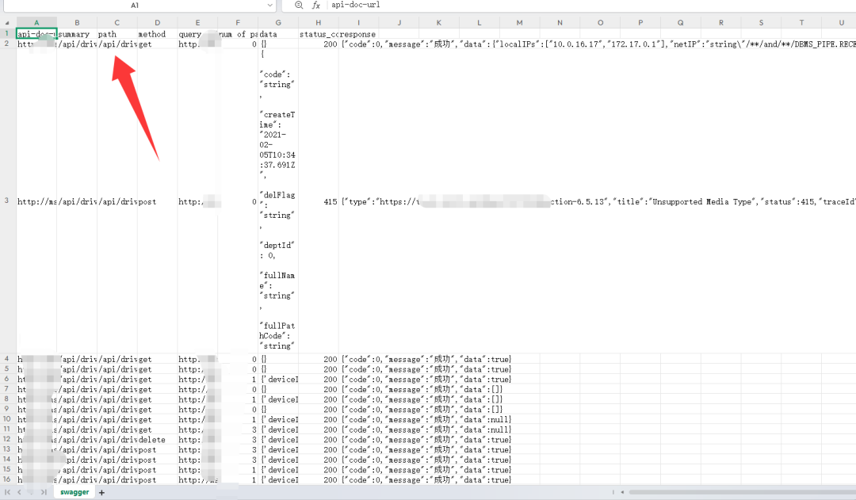Click the num of params cell with value 3 in row 11
This screenshot has height=500, width=856.
tap(238, 429)
